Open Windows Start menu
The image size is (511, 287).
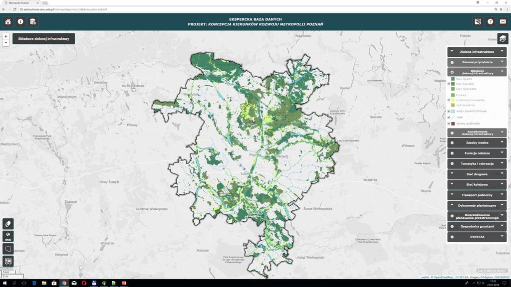(x=4, y=283)
